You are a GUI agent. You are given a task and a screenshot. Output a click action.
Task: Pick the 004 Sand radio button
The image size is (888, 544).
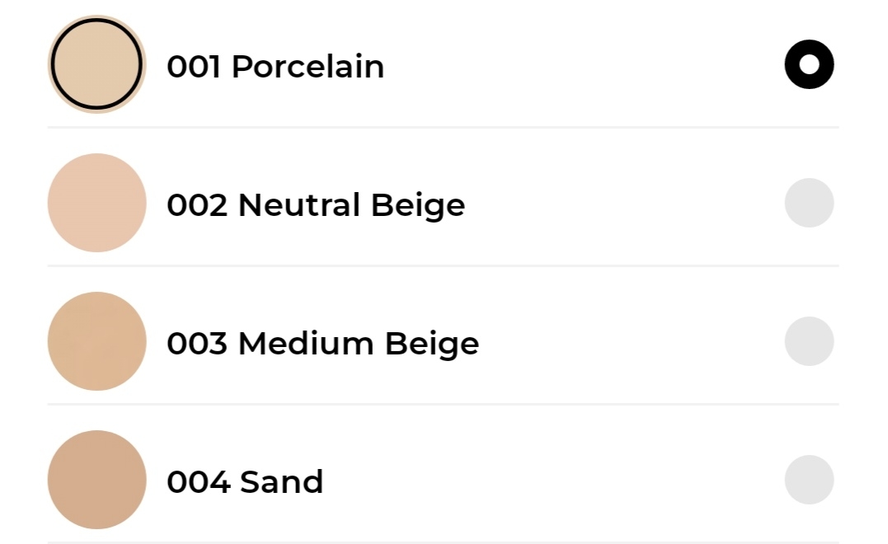coord(809,480)
